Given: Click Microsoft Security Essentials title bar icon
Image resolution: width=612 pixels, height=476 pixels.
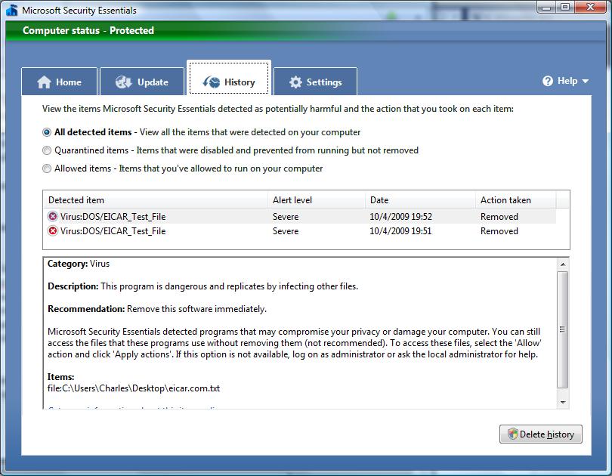Looking at the screenshot, I should click(x=11, y=10).
